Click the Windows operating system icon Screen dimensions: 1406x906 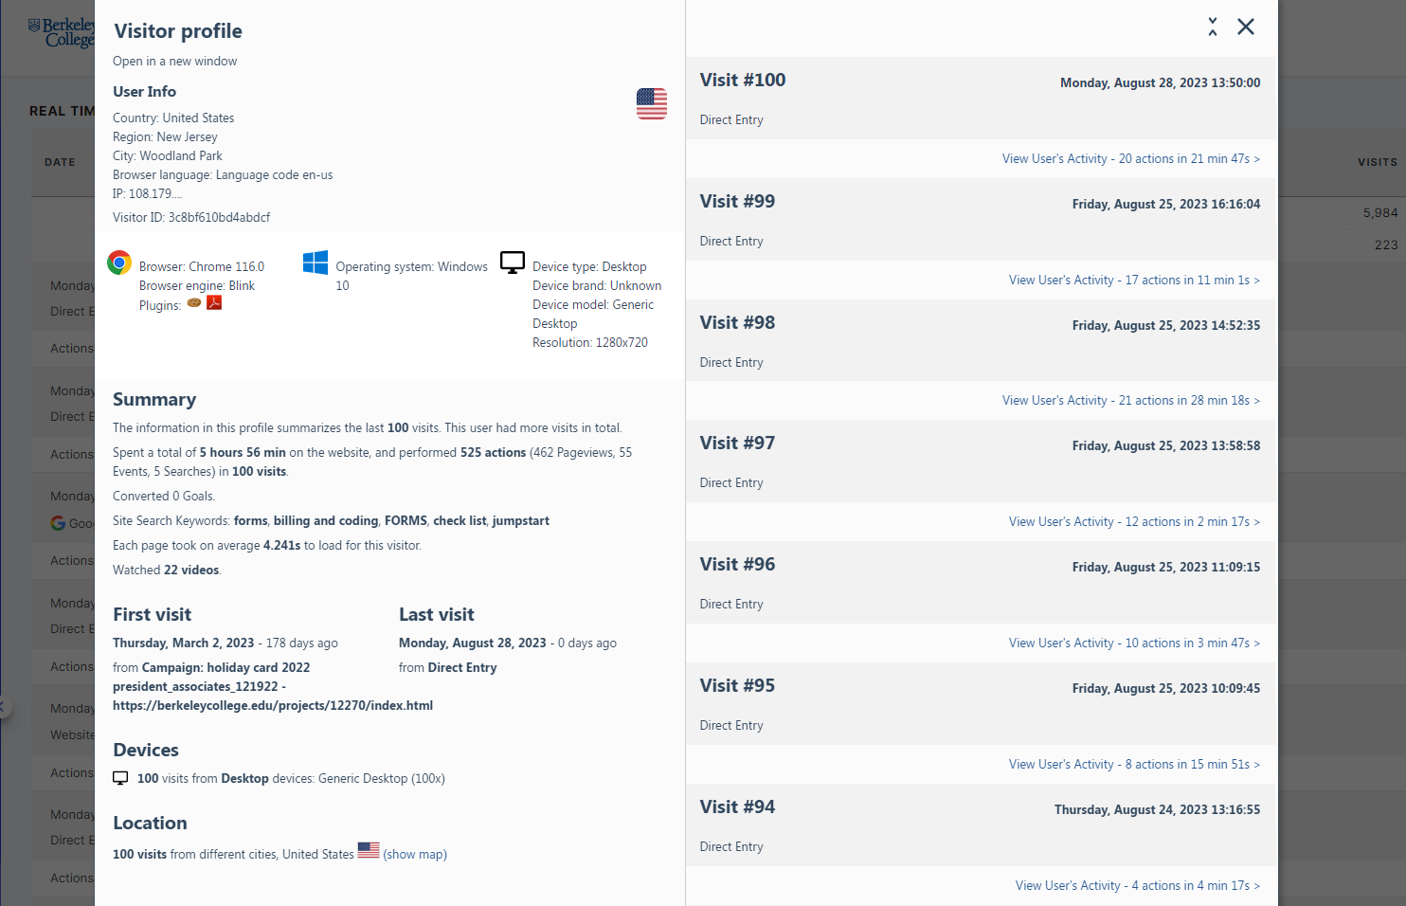click(x=315, y=263)
